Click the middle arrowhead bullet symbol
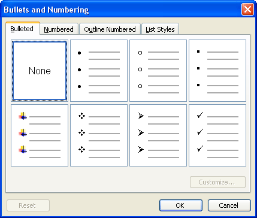Image resolution: width=257 pixels, height=218 pixels. pos(141,132)
